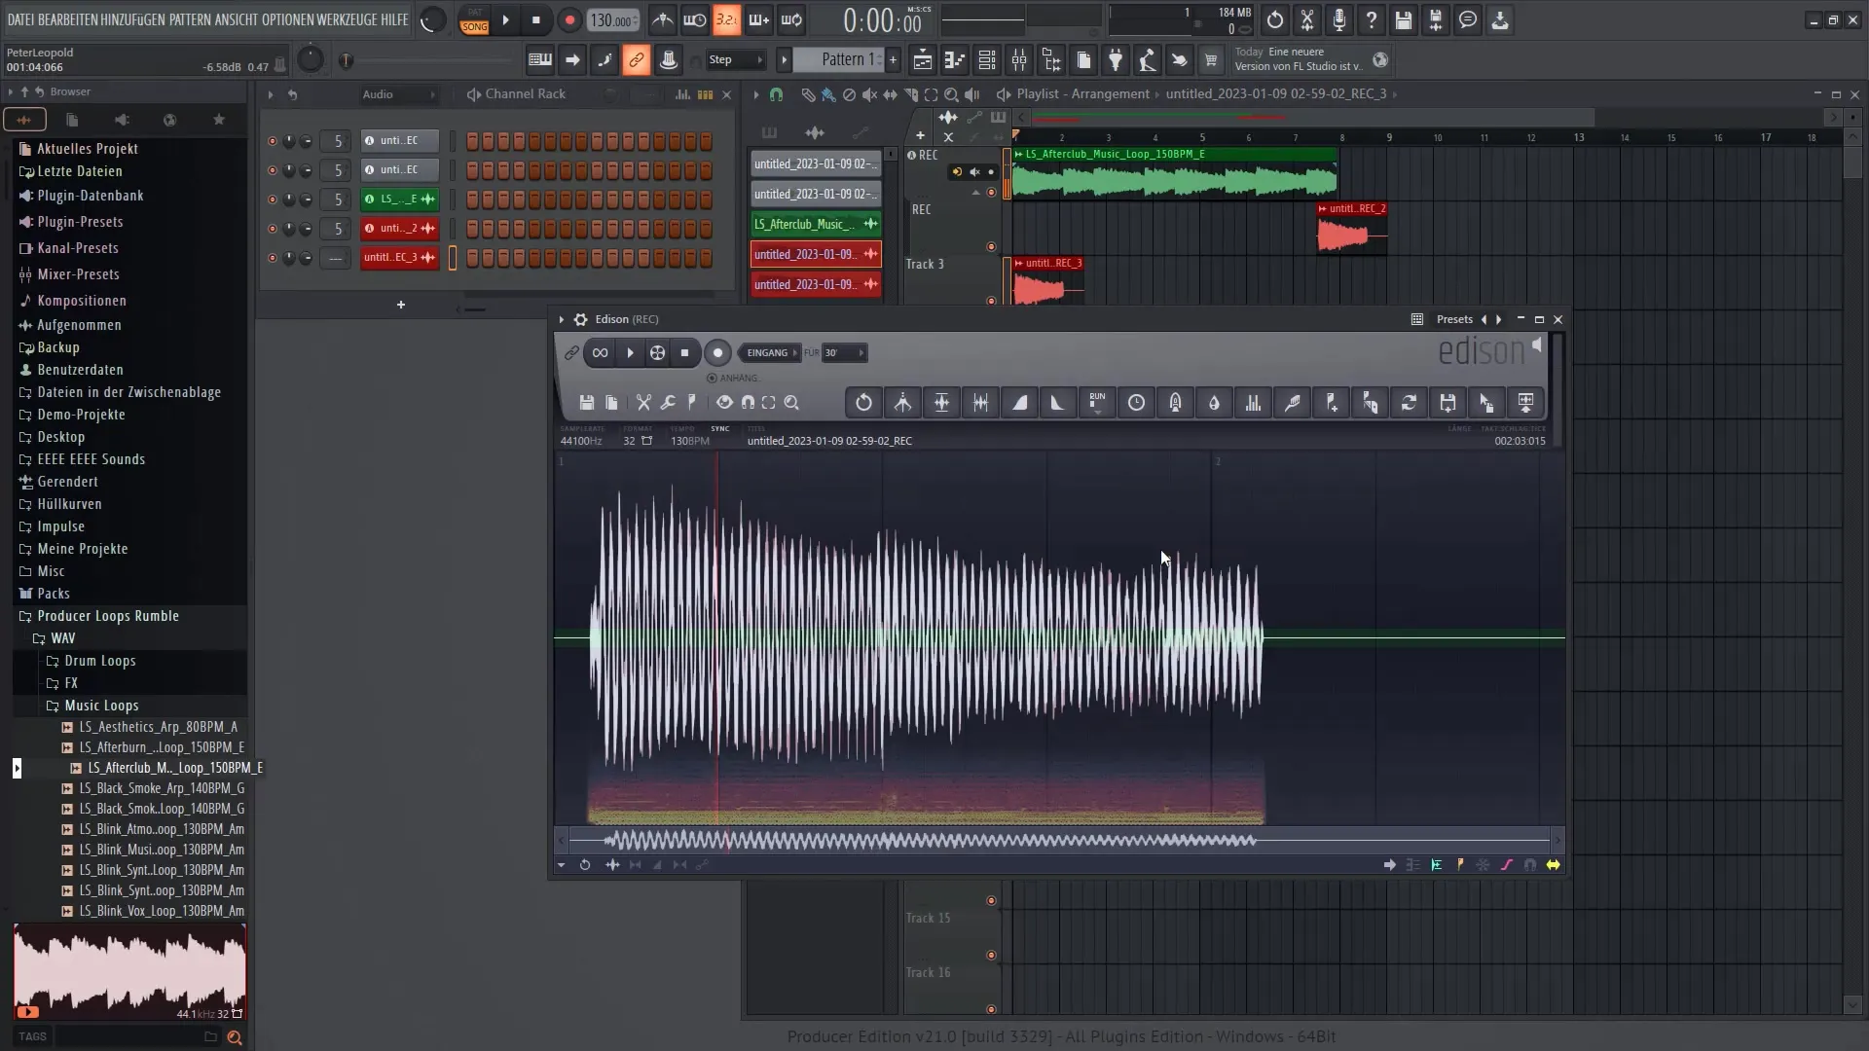Viewport: 1869px width, 1051px height.
Task: Toggle mute LED of LS_.._E channel
Action: pyautogui.click(x=272, y=199)
